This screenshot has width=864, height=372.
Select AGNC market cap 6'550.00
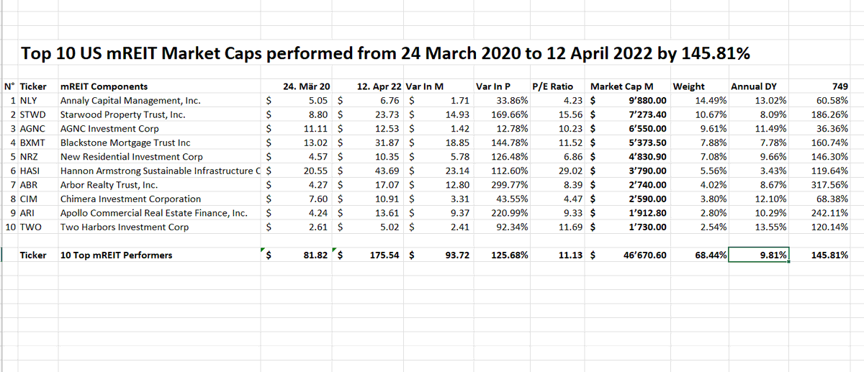click(x=648, y=129)
